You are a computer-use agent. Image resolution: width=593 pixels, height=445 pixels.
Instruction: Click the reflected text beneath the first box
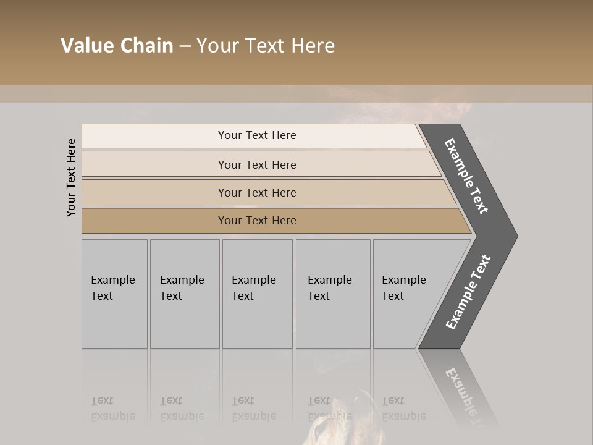pyautogui.click(x=112, y=409)
